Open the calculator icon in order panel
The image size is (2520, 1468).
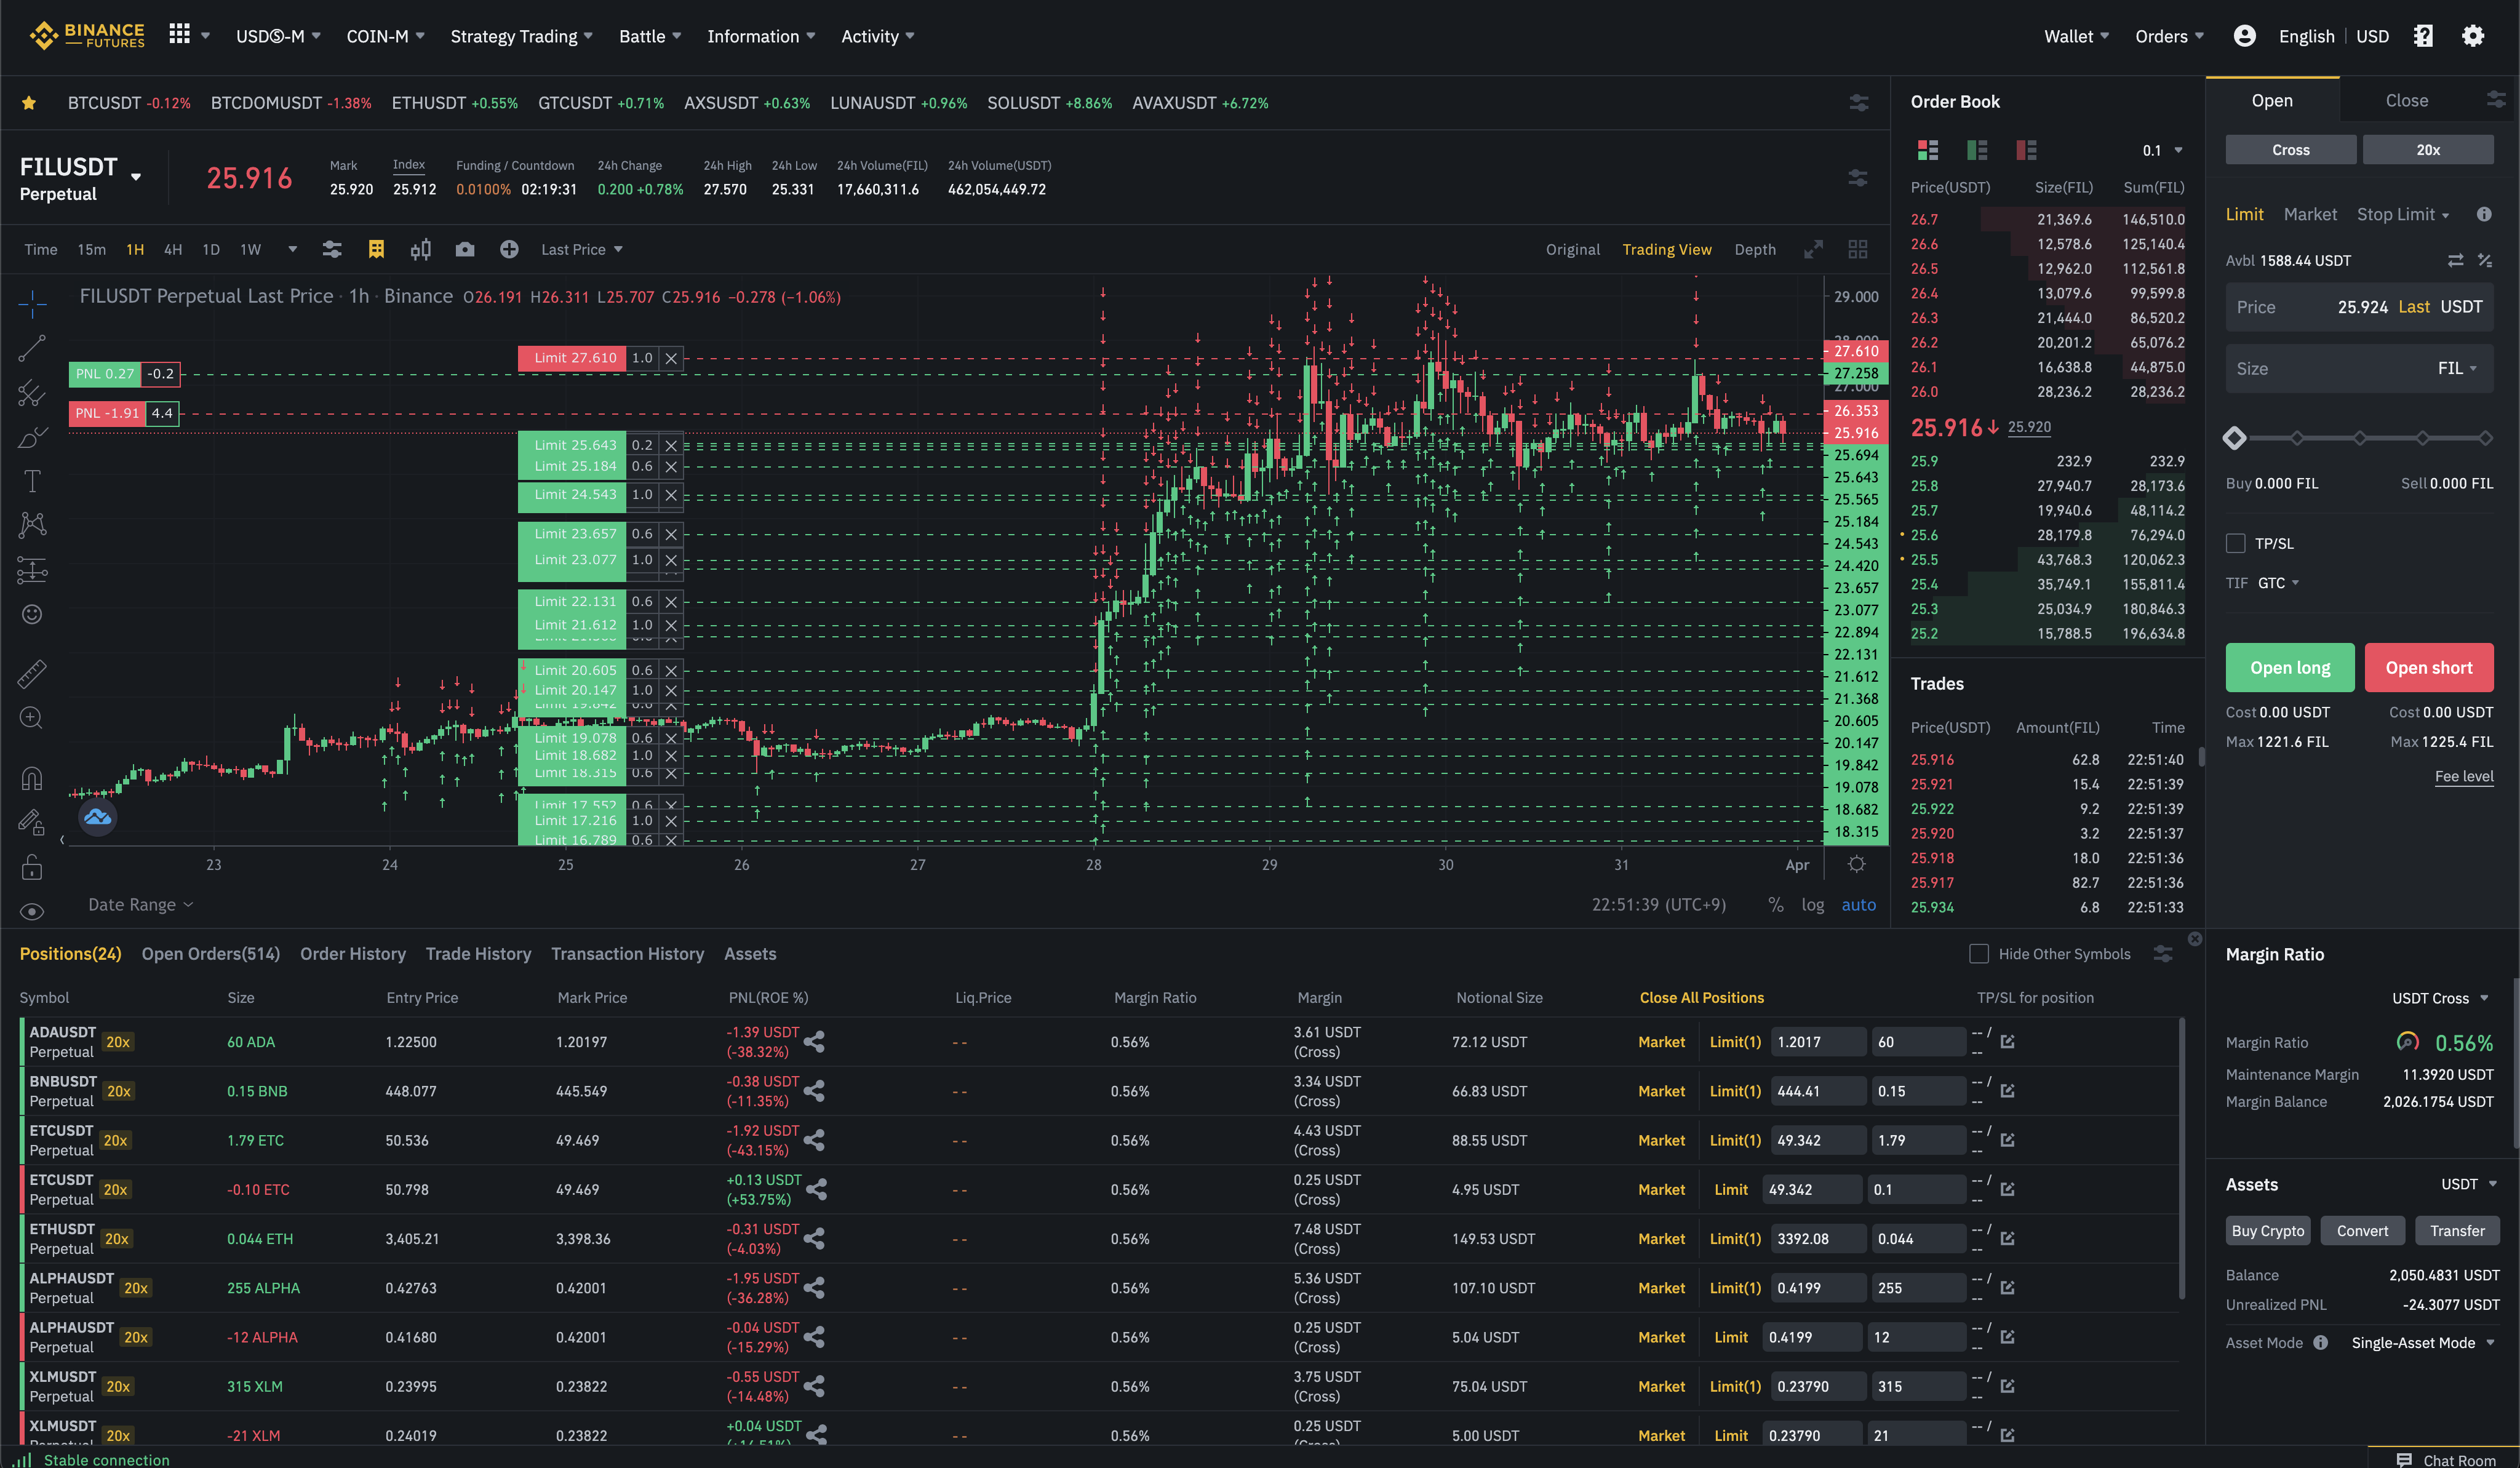tap(2484, 260)
